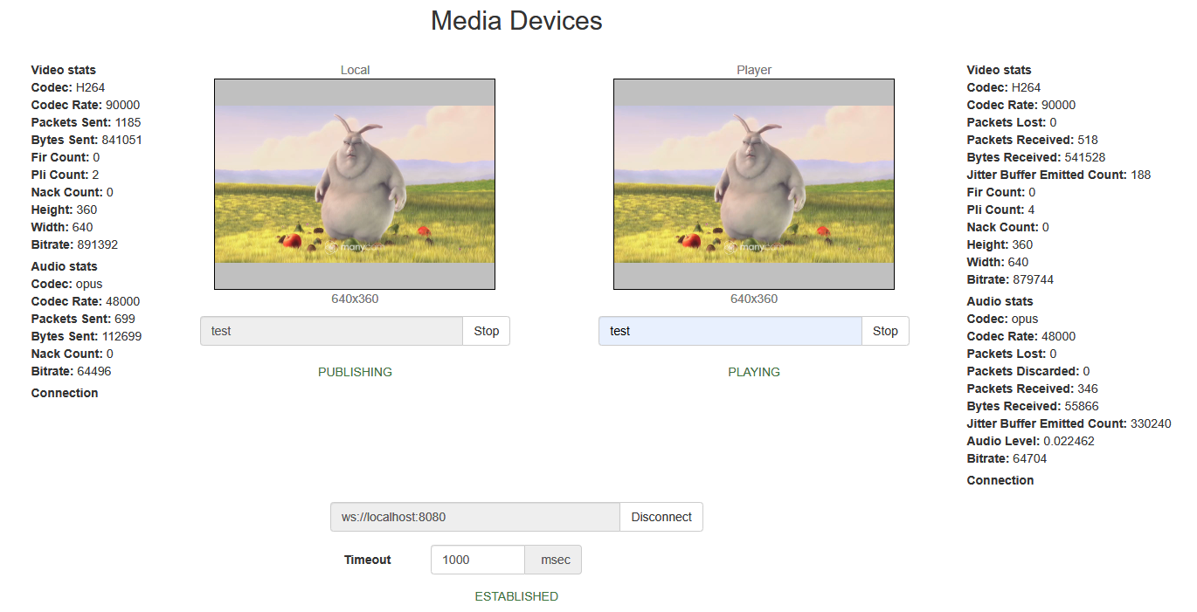
Task: Select the ws://localhost:8080 server URL field
Action: (475, 517)
